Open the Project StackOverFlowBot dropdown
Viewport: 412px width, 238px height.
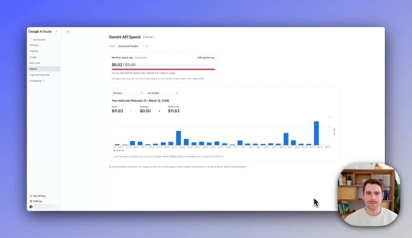[x=133, y=46]
